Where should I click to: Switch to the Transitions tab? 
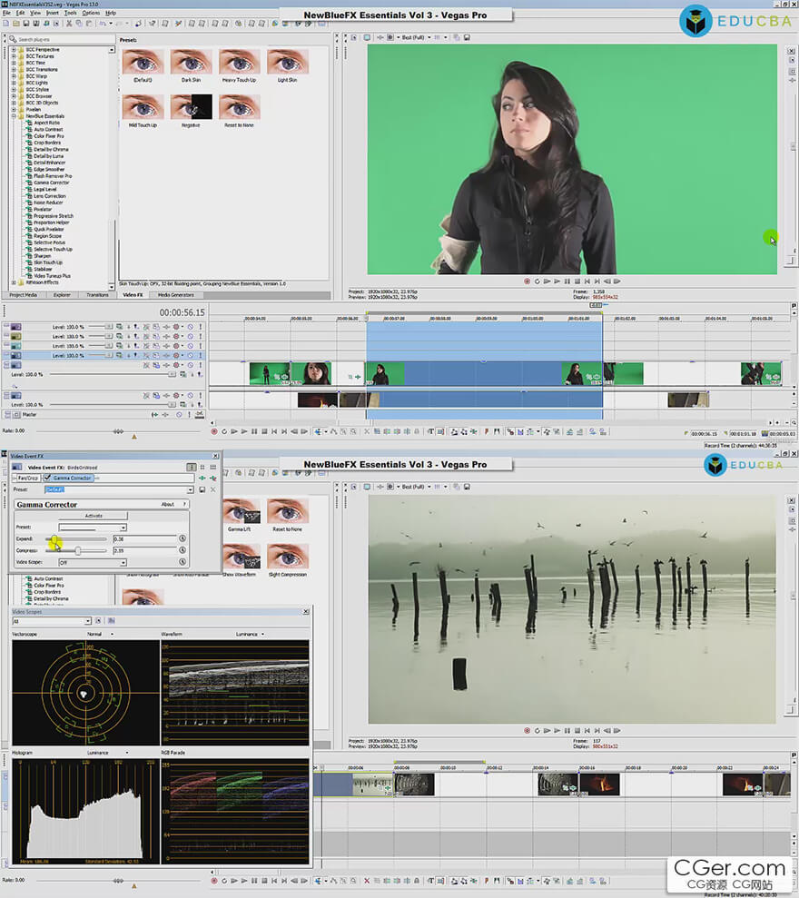point(97,295)
